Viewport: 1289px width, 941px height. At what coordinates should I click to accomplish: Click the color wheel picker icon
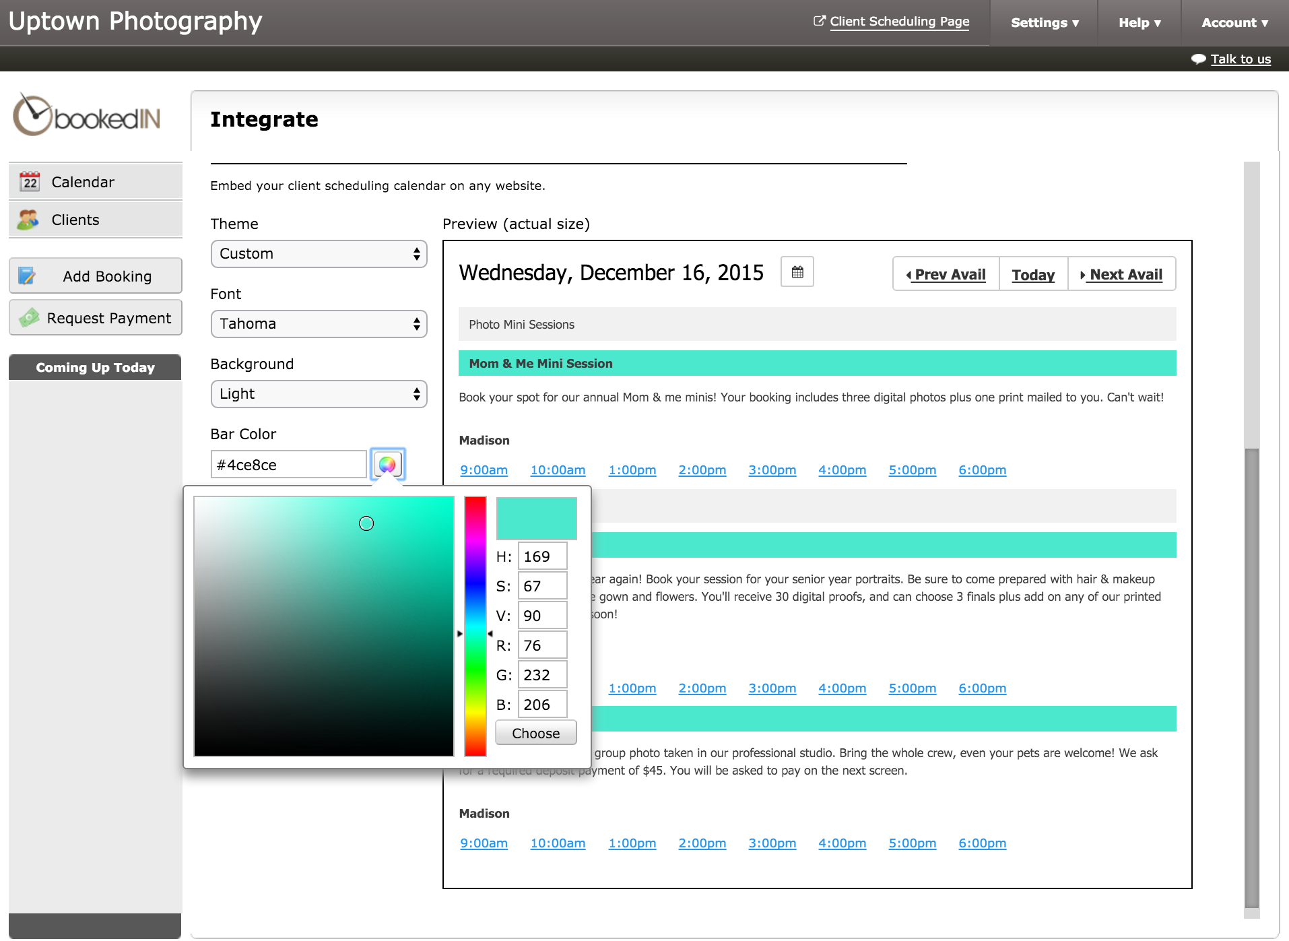pyautogui.click(x=387, y=464)
